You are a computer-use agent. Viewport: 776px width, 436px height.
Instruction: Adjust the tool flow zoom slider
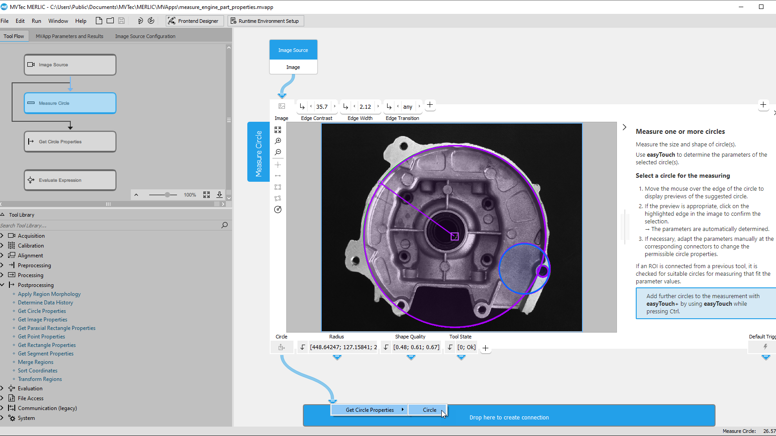pos(167,195)
